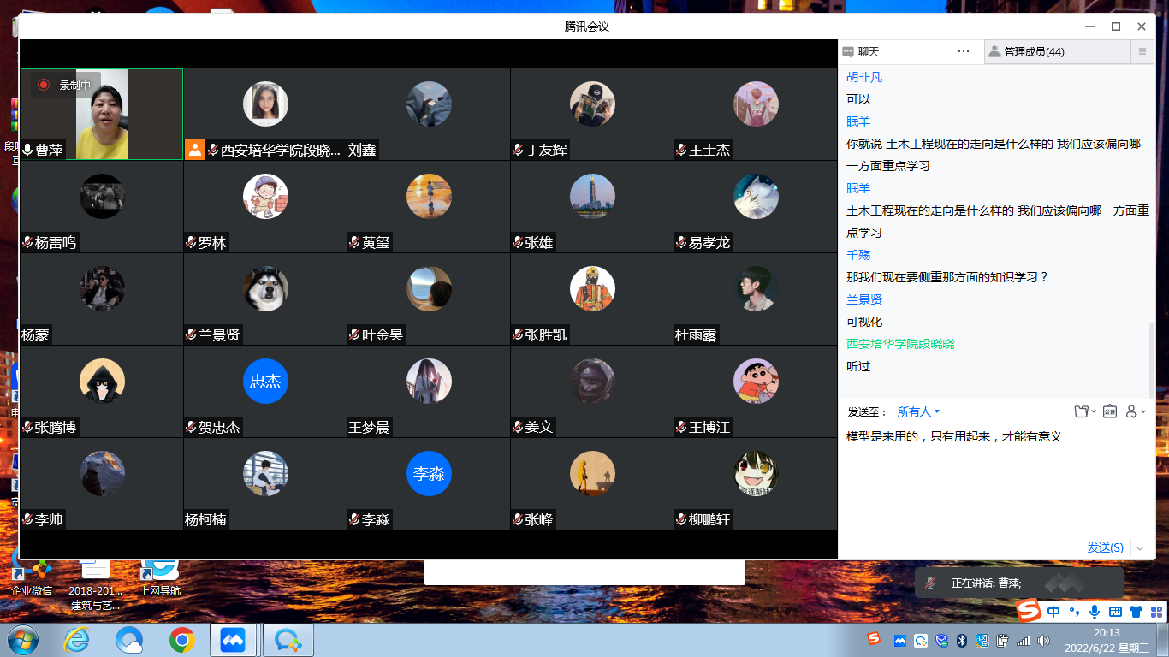Screen dimensions: 1169x657
Task: Open the hamburger menu beside 管理成员
Action: (1142, 51)
